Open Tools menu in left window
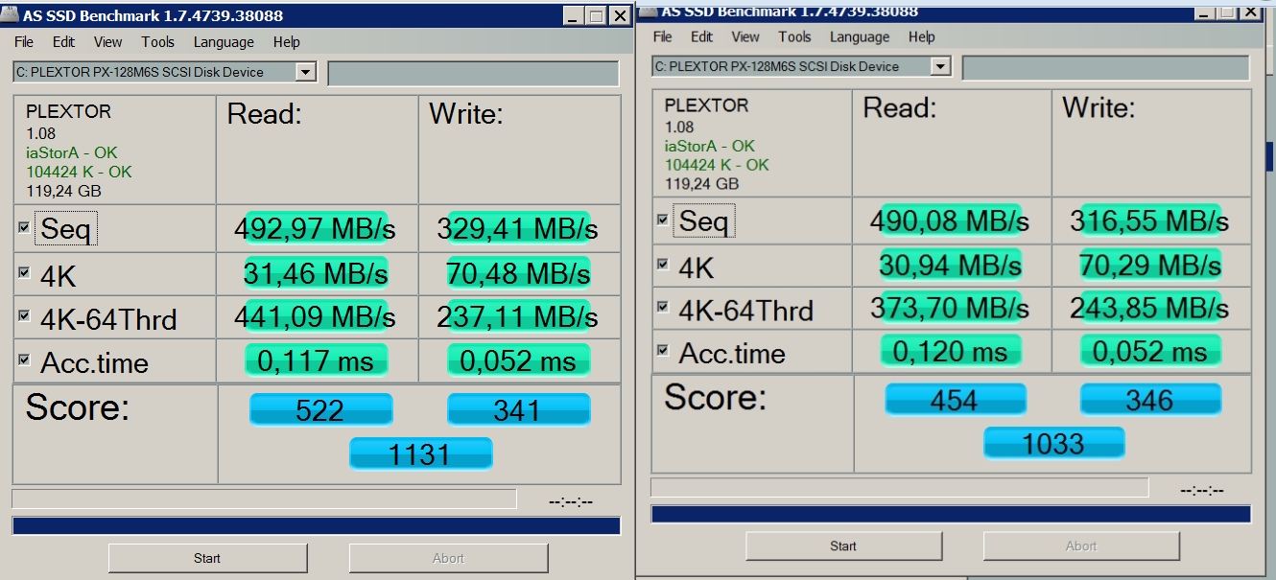This screenshot has height=580, width=1276. [x=158, y=42]
